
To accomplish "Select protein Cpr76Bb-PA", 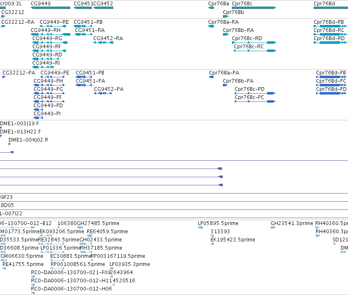I will pyautogui.click(x=238, y=81).
